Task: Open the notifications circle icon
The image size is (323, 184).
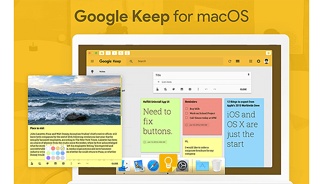Action: click(x=258, y=61)
